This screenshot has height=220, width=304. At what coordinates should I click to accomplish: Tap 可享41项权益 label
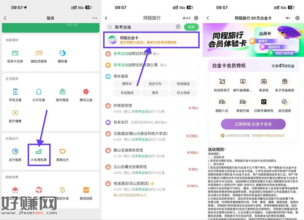click(x=283, y=66)
